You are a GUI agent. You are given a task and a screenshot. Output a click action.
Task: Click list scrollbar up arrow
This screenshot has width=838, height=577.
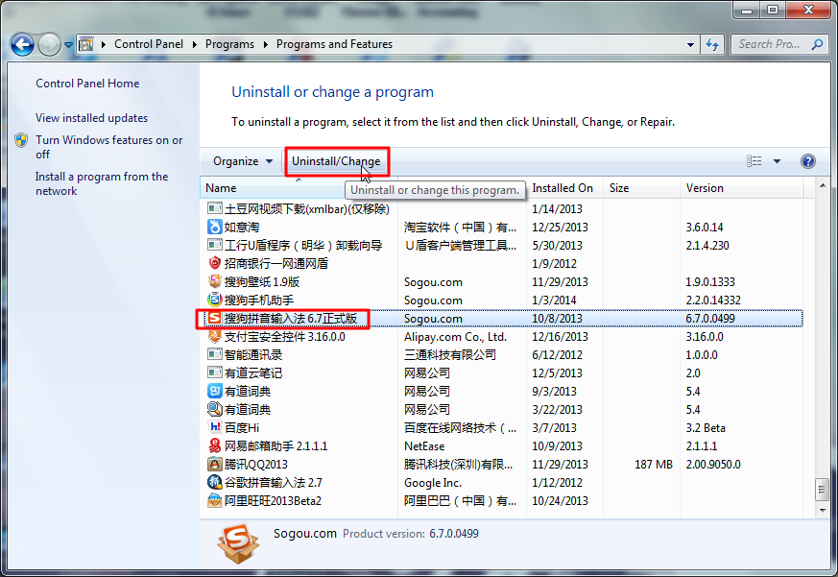tap(823, 185)
